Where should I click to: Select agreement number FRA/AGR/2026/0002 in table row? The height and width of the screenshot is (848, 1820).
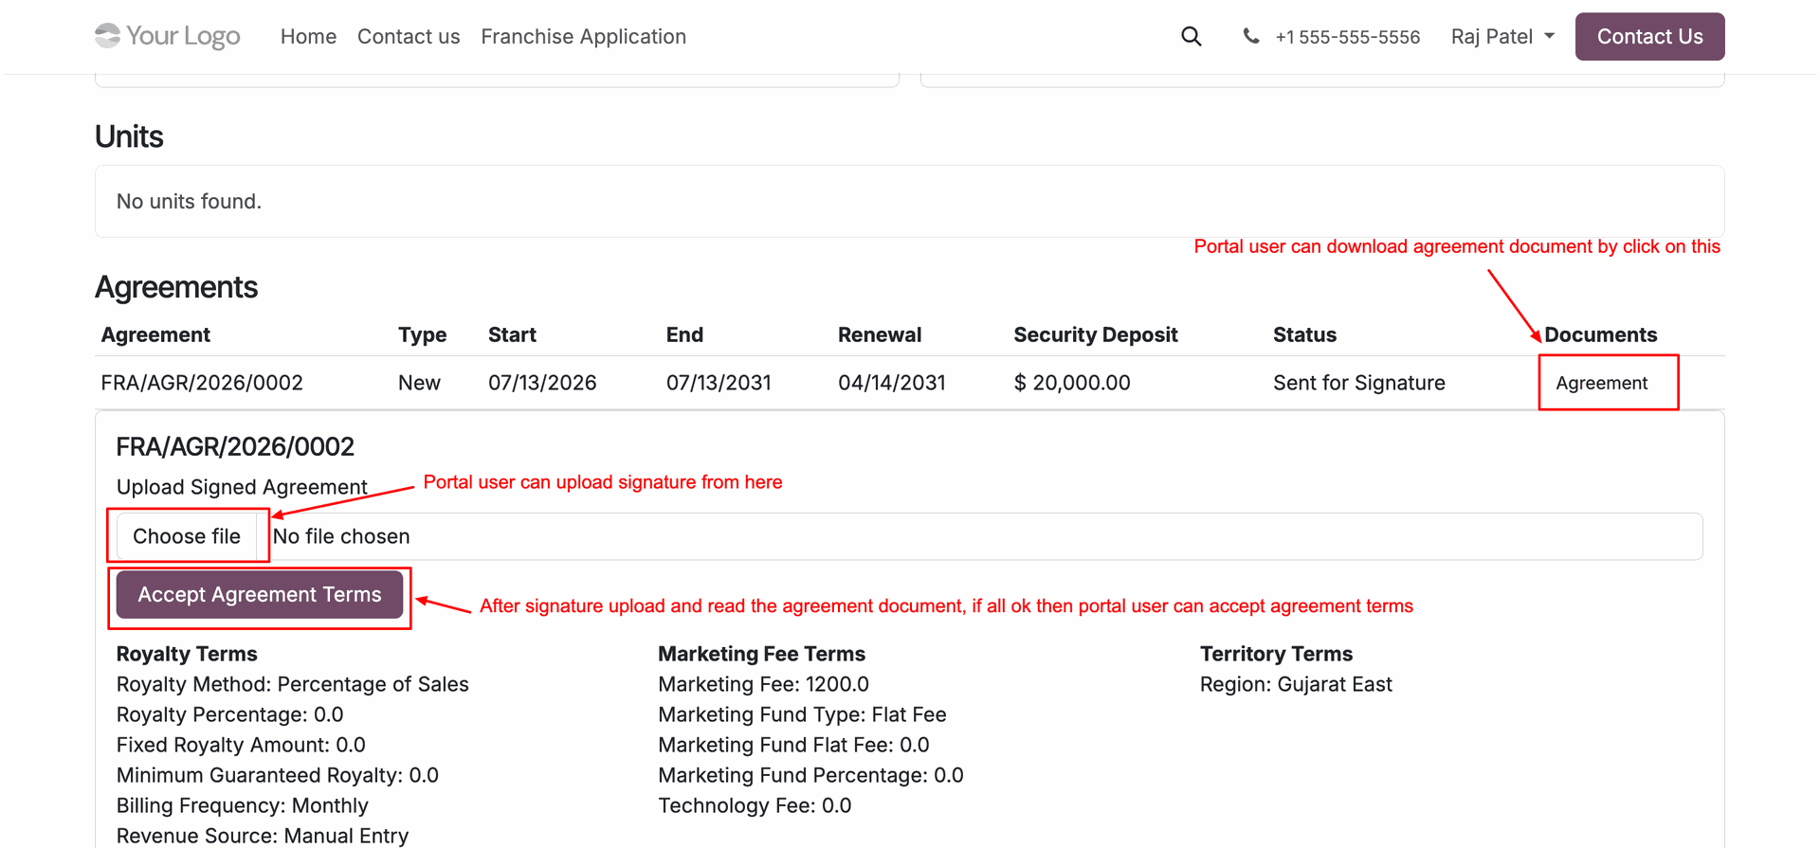202,383
